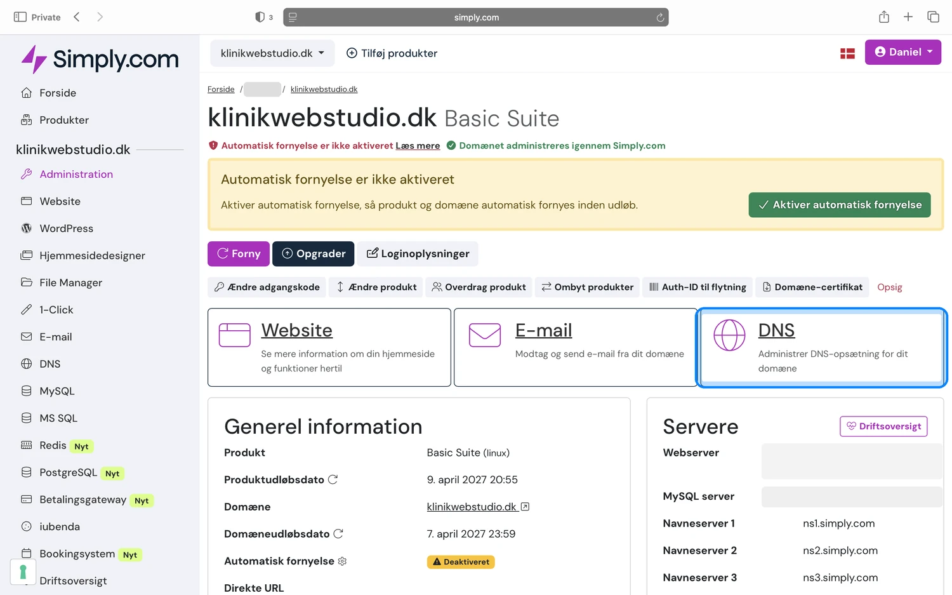Click Ombyt produkter
This screenshot has width=952, height=595.
coord(587,287)
